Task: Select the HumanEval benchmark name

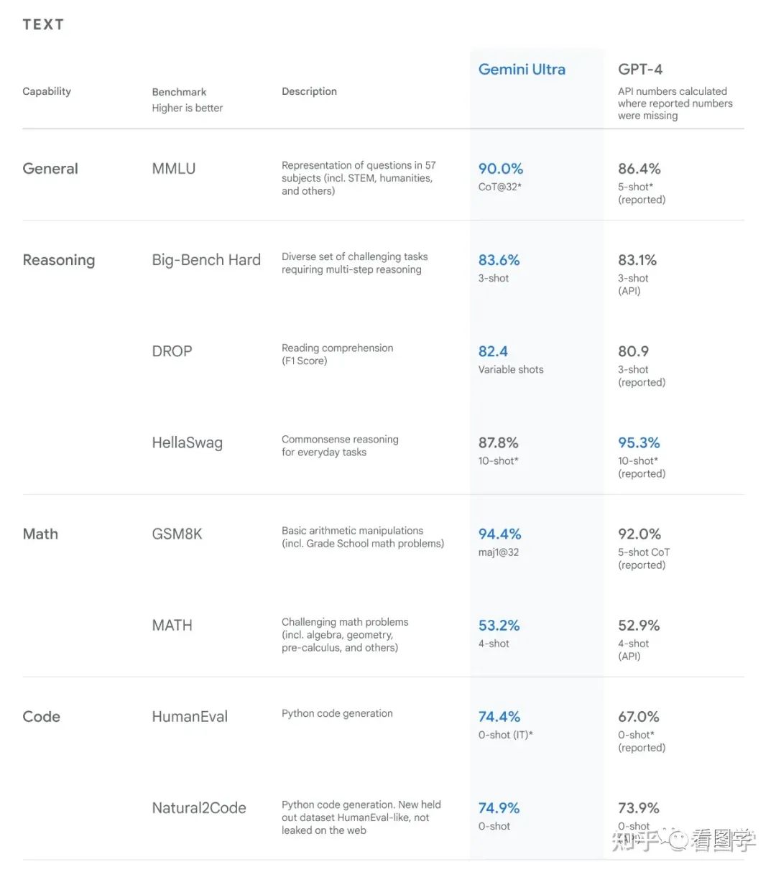Action: tap(190, 716)
